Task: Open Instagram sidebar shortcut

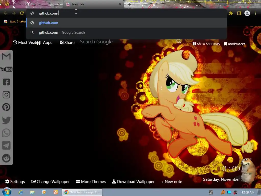Action: point(6,95)
